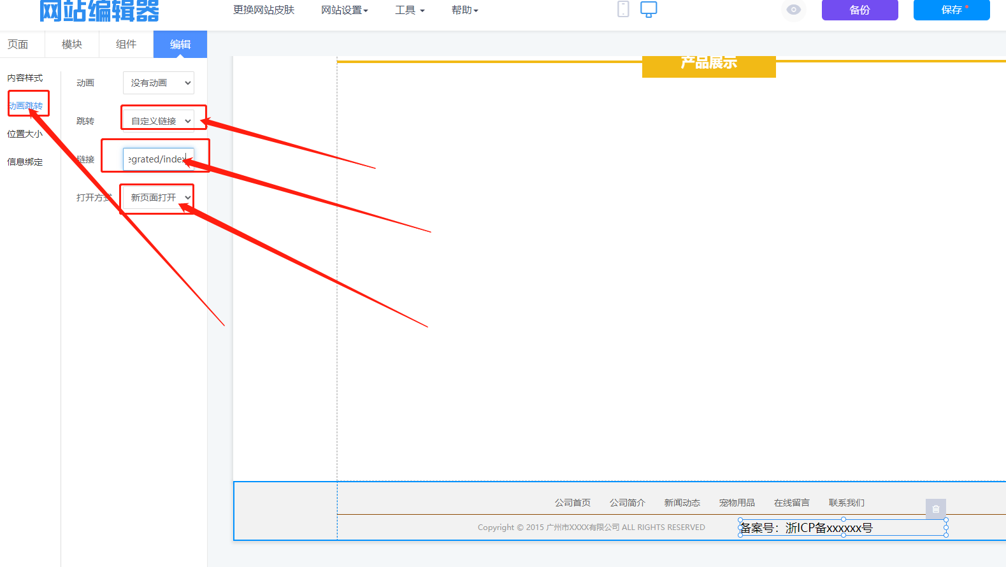This screenshot has height=567, width=1006.
Task: Select the Copyright 2015 footer text
Action: click(x=591, y=528)
